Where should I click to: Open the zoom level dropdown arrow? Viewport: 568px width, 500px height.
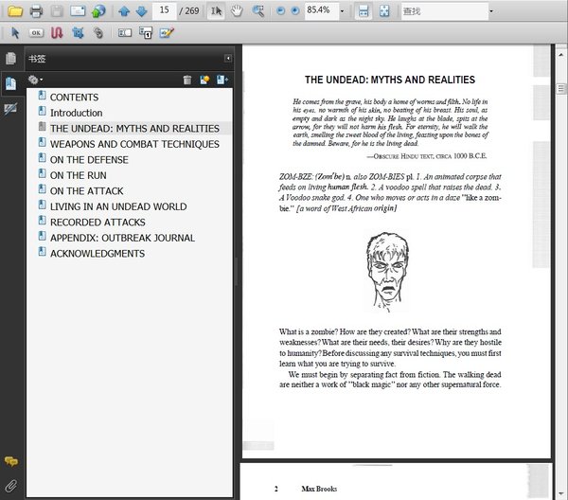point(342,11)
